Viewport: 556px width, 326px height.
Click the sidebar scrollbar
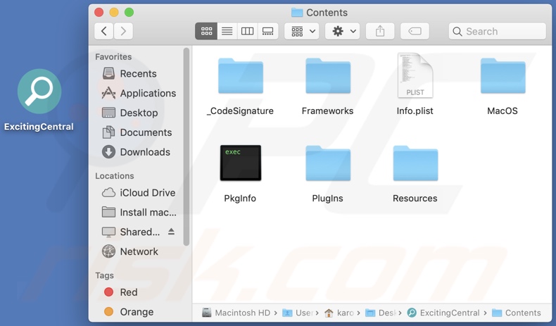(187, 147)
